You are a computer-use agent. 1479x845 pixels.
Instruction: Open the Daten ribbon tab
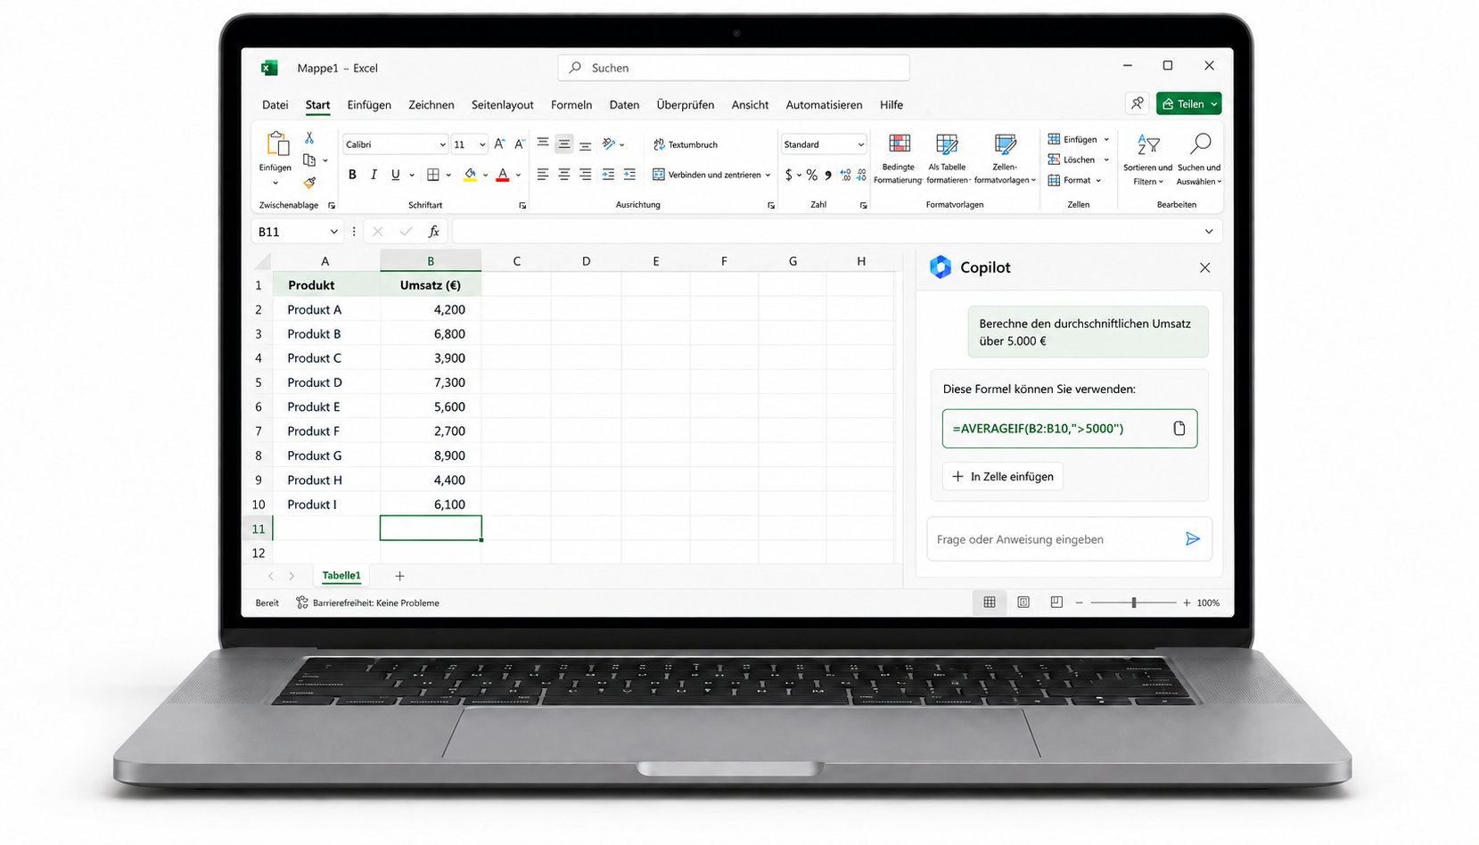[x=624, y=104]
